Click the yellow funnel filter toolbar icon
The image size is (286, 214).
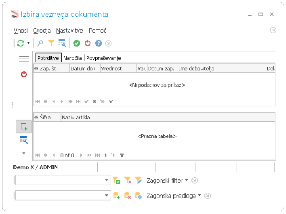[x=51, y=43]
